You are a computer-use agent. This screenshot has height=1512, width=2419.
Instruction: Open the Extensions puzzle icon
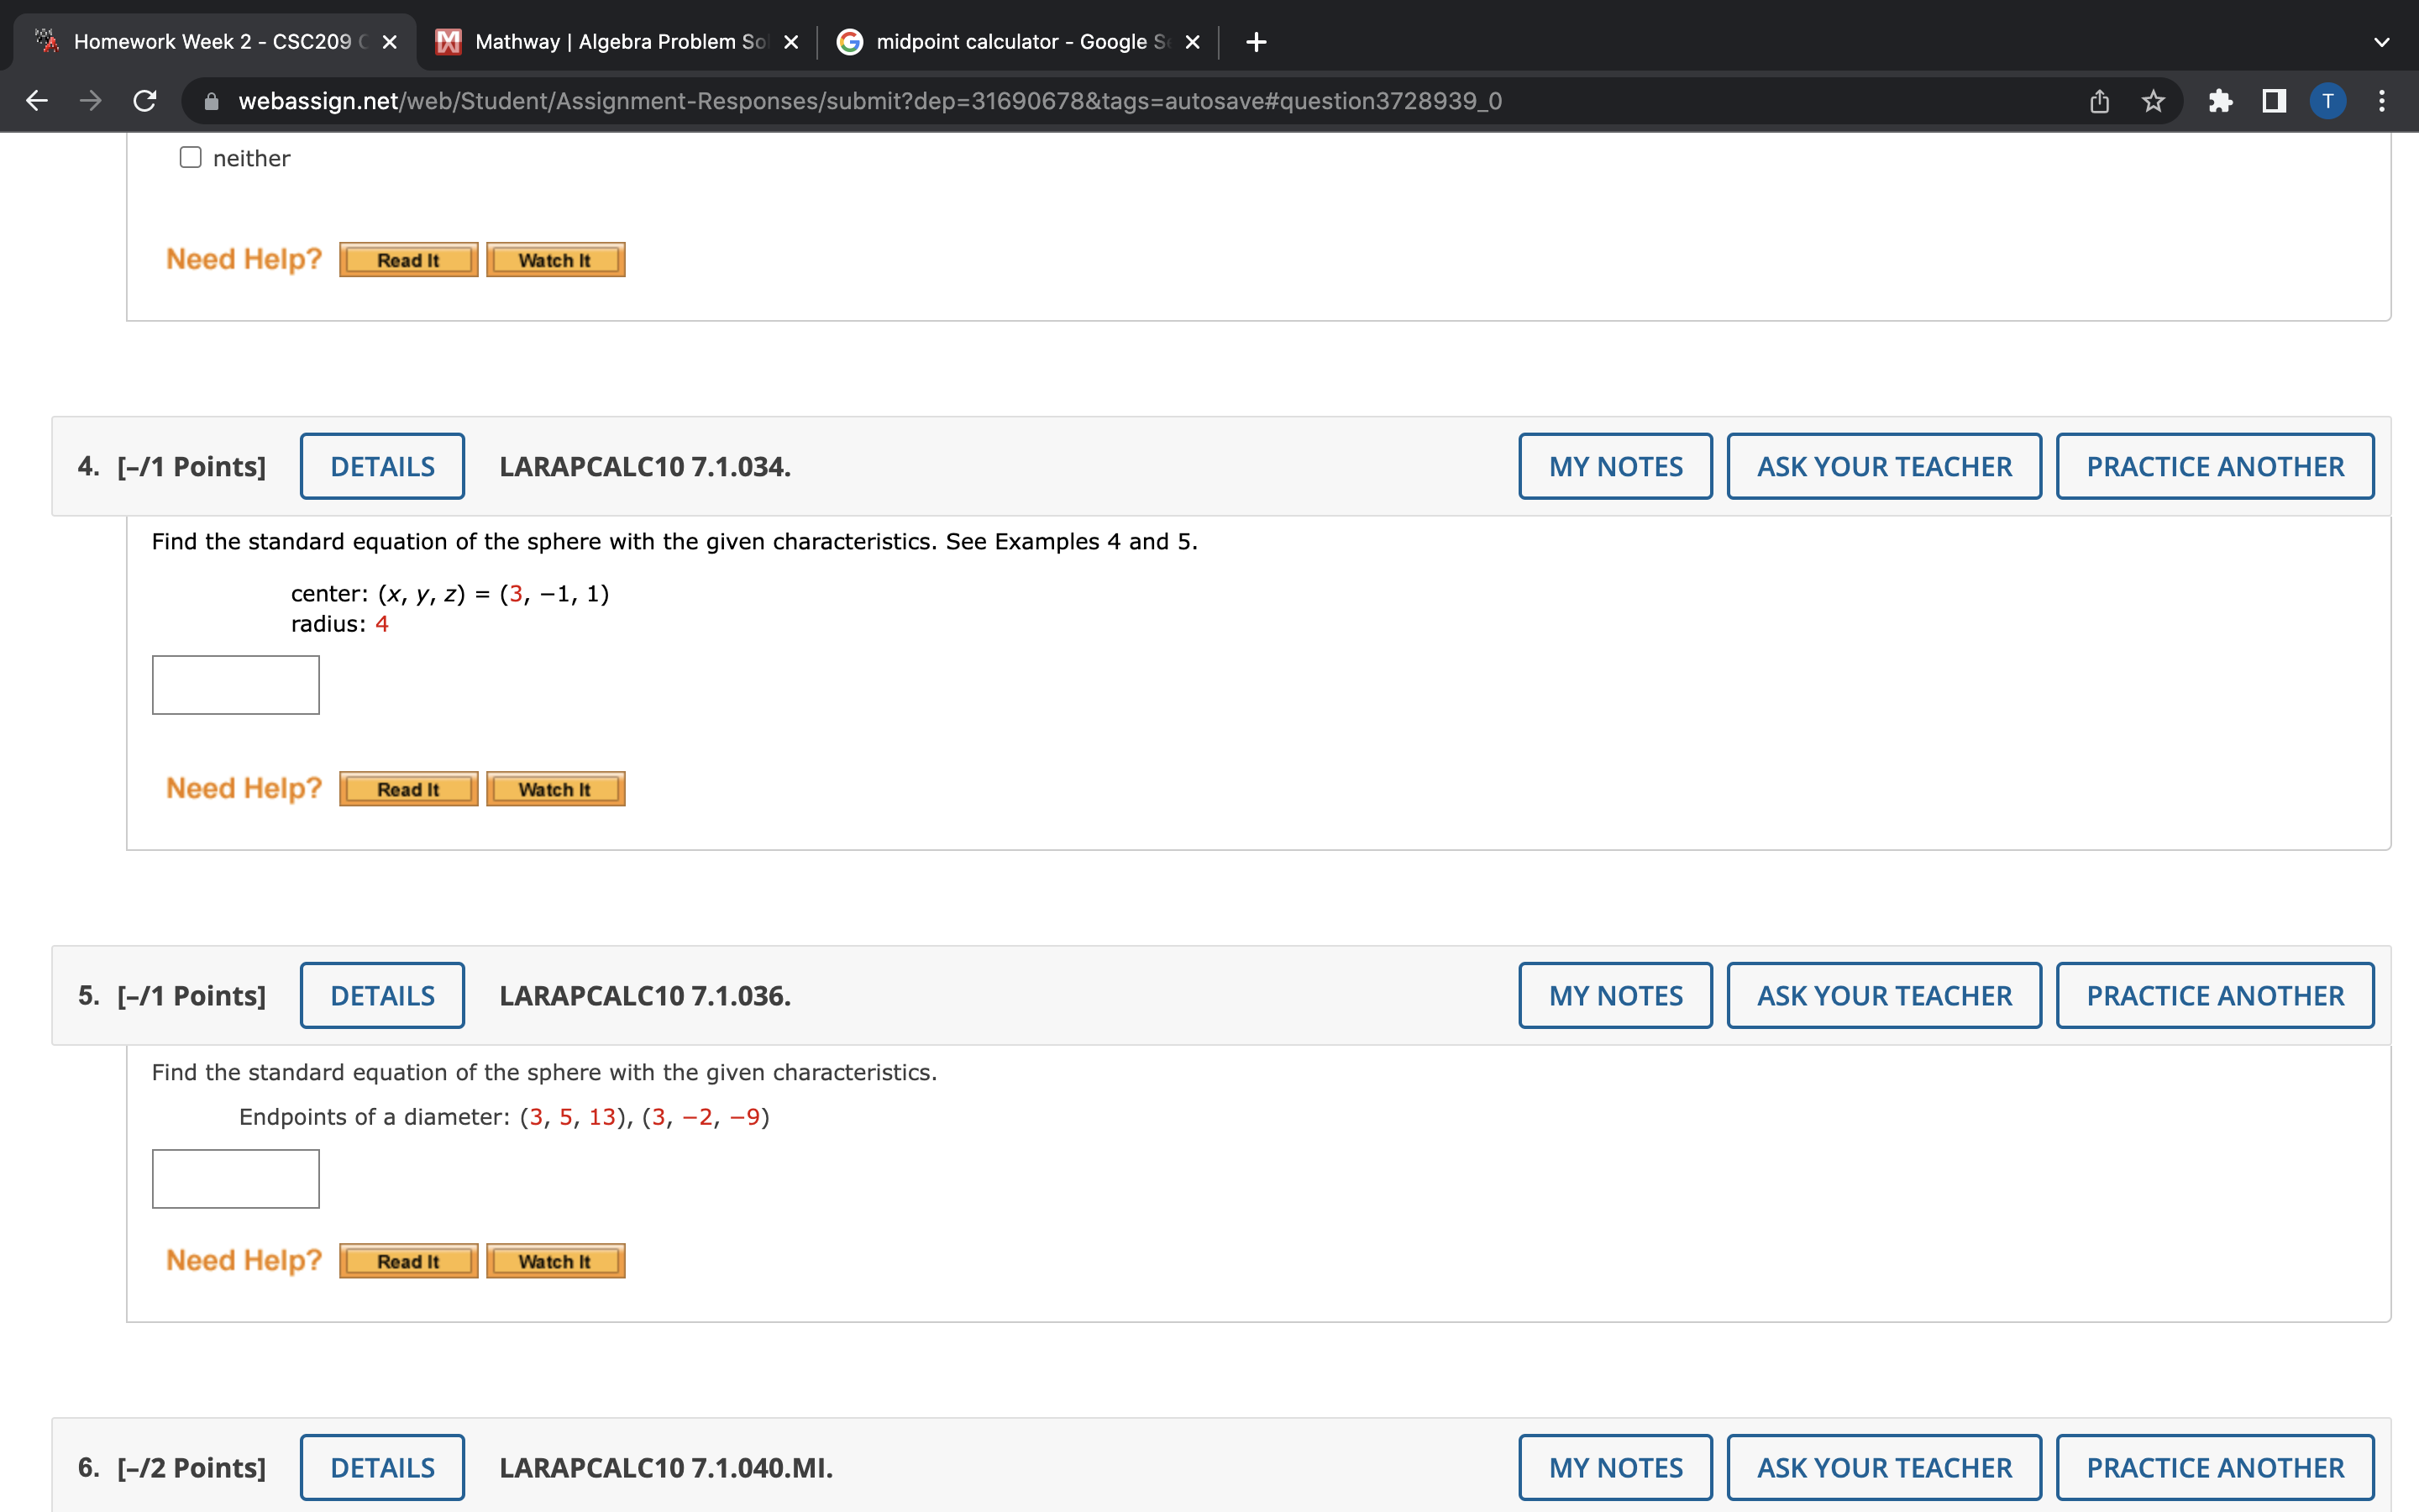(2220, 101)
